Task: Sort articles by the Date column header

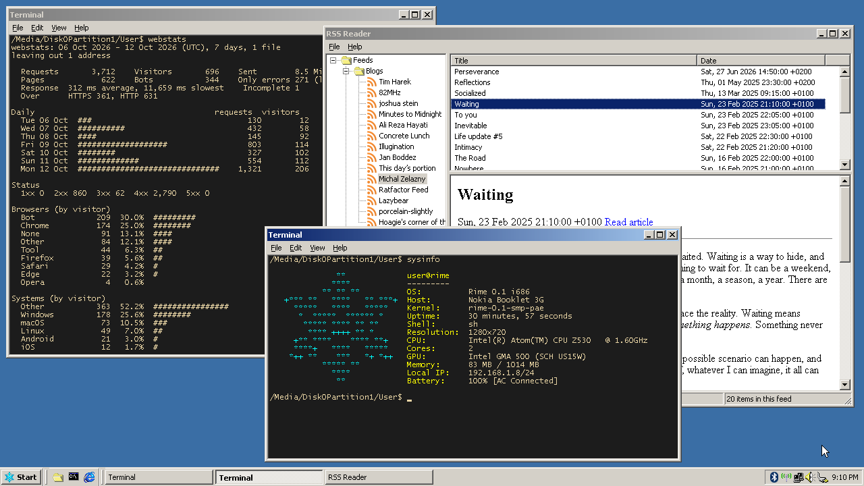Action: (761, 61)
